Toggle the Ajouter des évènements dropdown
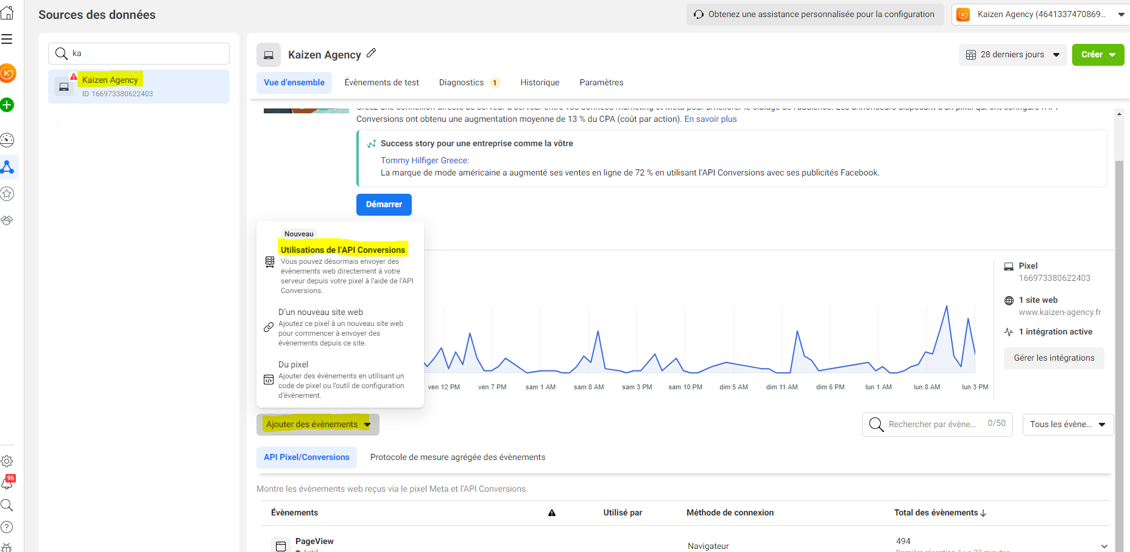This screenshot has width=1130, height=552. [x=318, y=425]
